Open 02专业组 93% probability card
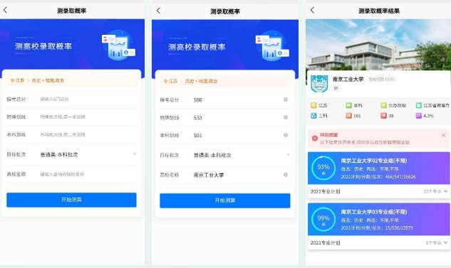The image size is (451, 268). tap(378, 168)
